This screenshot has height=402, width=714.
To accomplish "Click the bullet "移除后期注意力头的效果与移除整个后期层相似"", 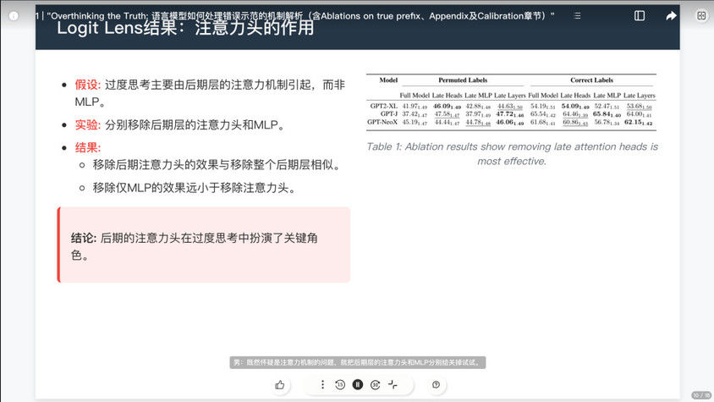I will [218, 165].
